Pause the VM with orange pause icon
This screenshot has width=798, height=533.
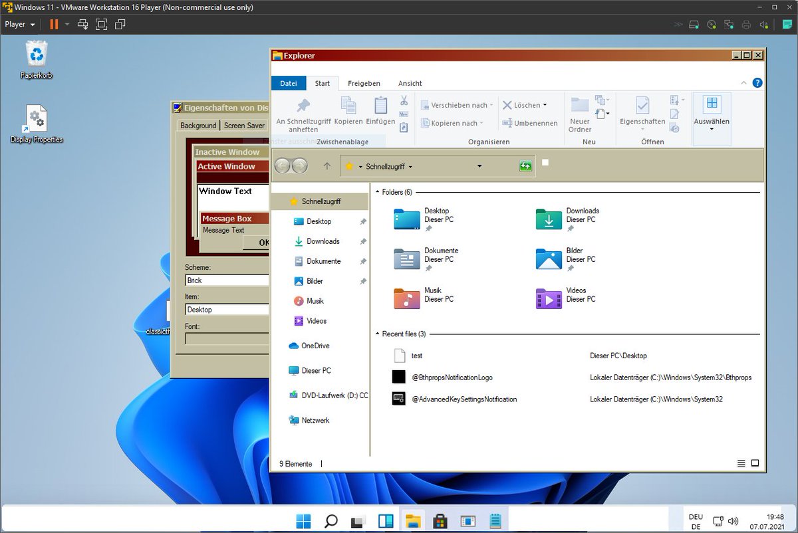pyautogui.click(x=54, y=25)
